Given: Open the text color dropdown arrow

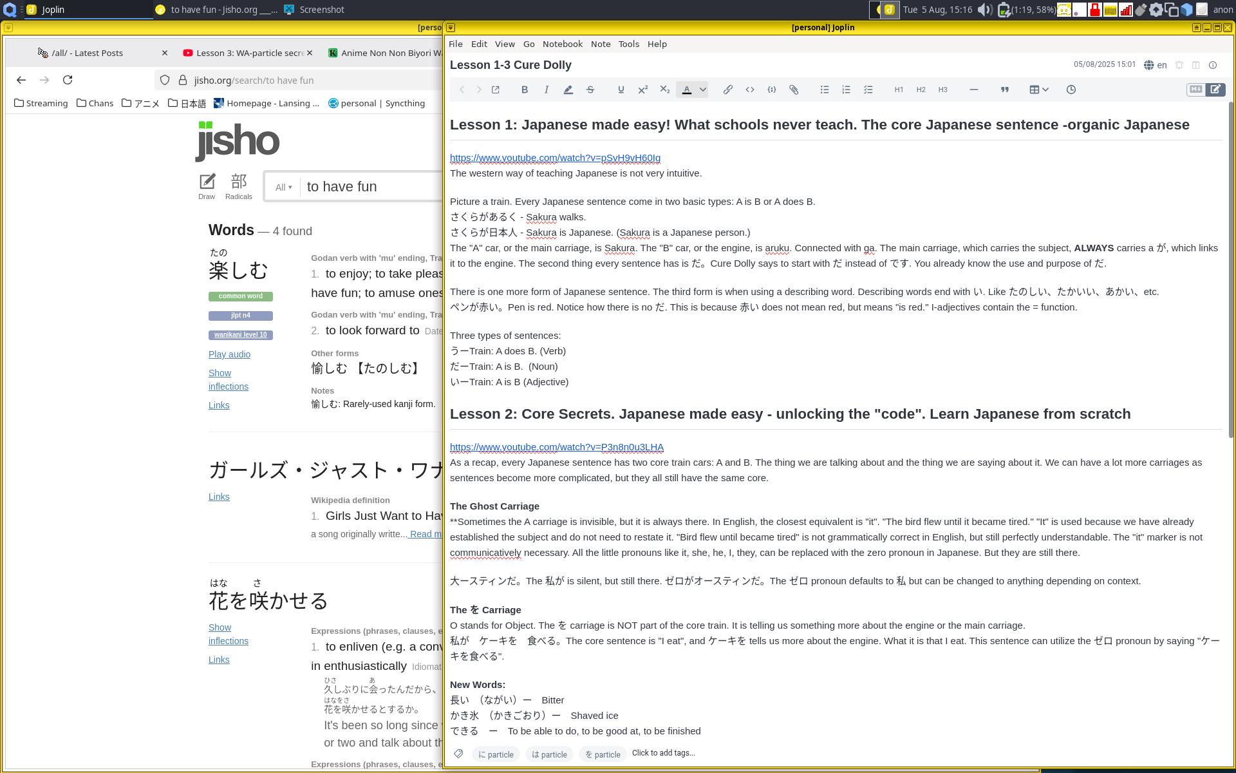Looking at the screenshot, I should 703,90.
